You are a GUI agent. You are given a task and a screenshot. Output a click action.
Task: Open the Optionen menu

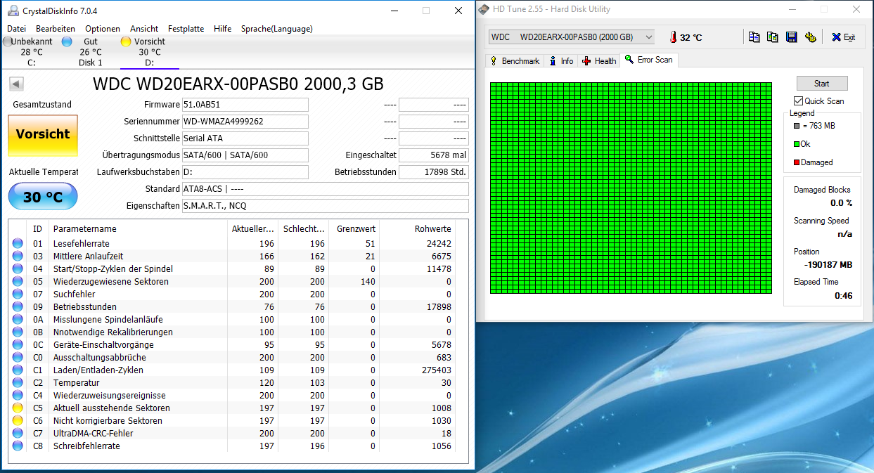(103, 29)
